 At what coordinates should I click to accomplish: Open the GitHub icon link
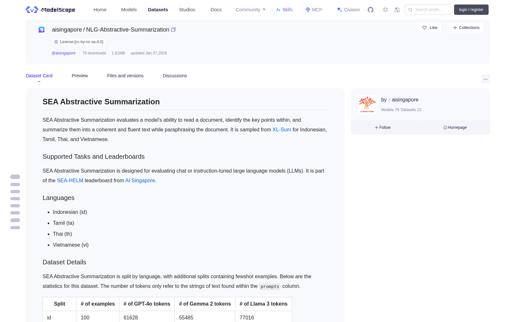tap(371, 10)
